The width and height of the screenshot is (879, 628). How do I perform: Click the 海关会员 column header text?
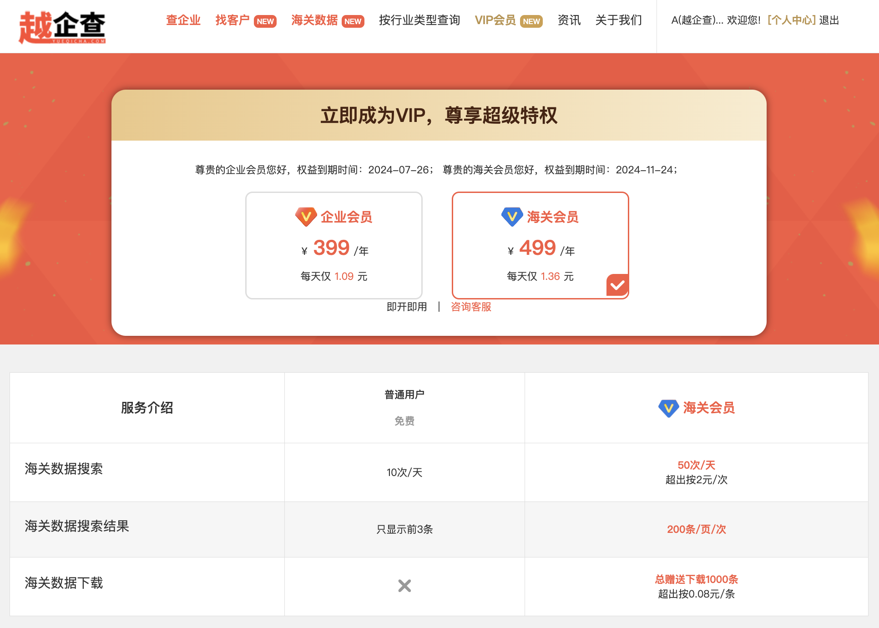[x=709, y=408]
